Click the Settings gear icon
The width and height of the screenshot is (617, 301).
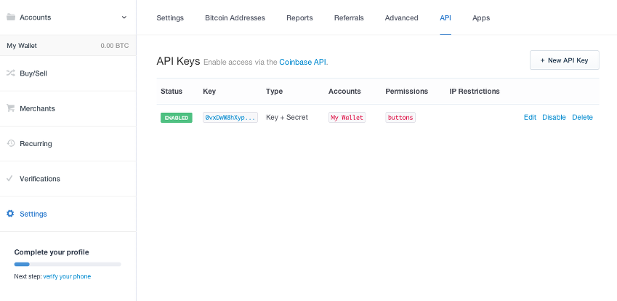click(10, 214)
